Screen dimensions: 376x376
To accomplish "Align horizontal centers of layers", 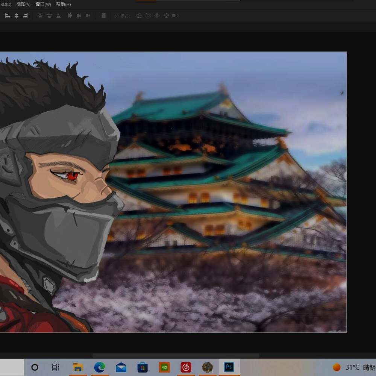I will click(x=16, y=16).
